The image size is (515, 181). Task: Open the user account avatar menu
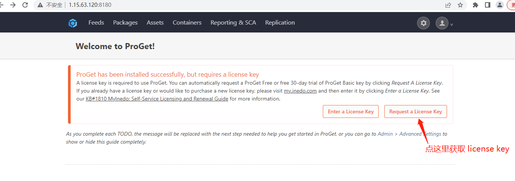click(442, 23)
